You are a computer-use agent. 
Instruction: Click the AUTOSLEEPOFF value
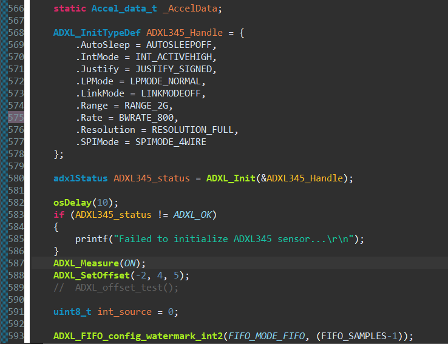(179, 45)
